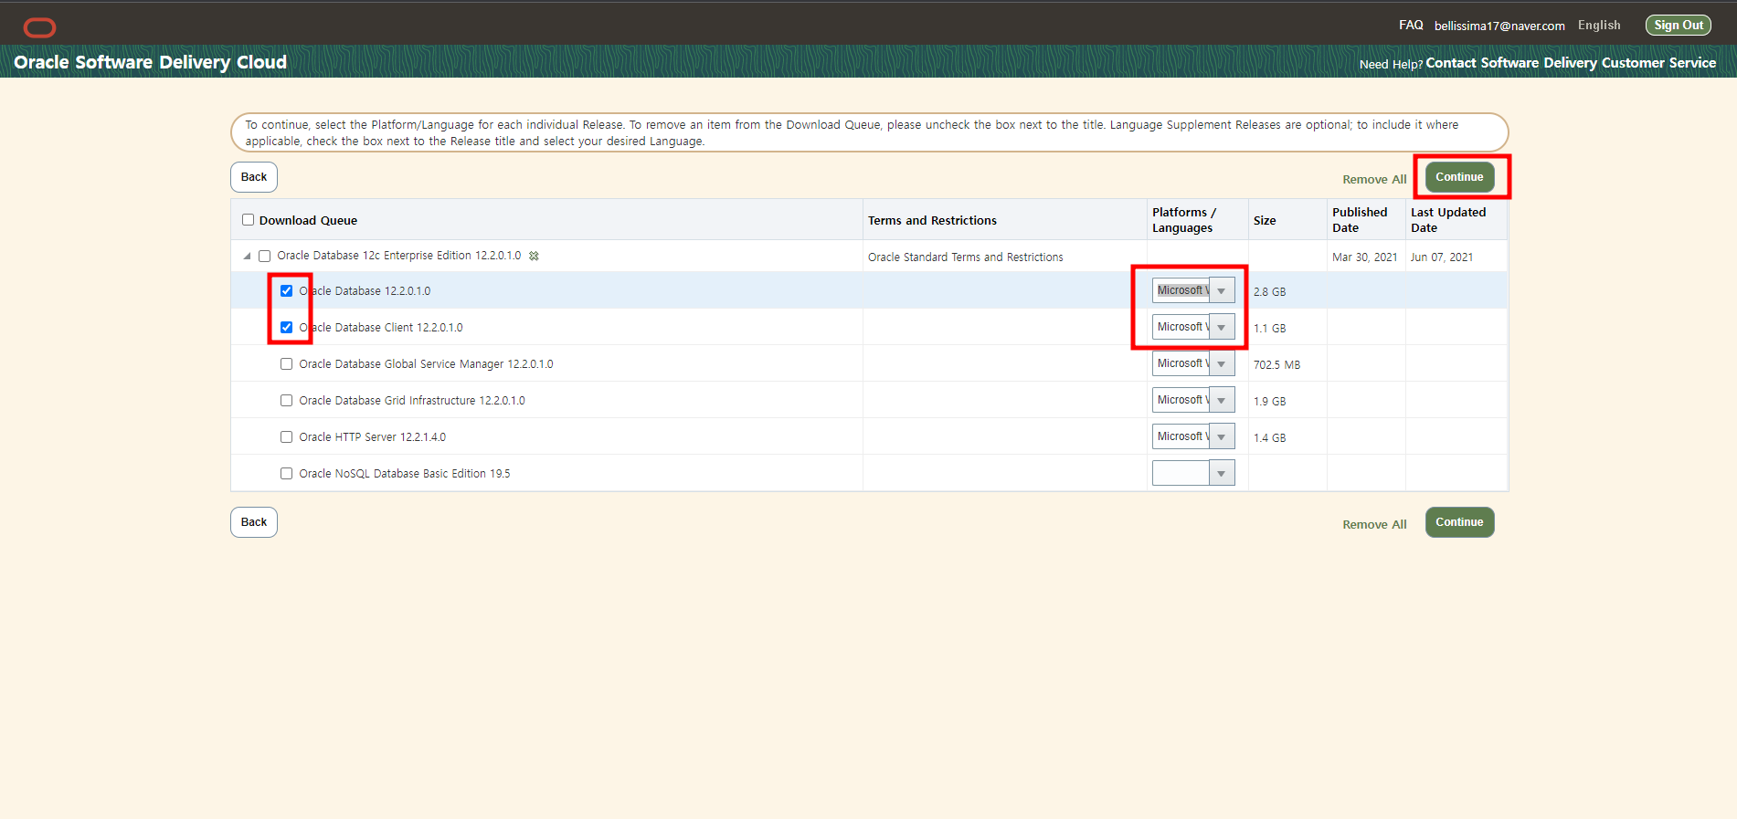Check the Oracle NoSQL Database Basic Edition checkbox
1737x819 pixels.
(287, 474)
